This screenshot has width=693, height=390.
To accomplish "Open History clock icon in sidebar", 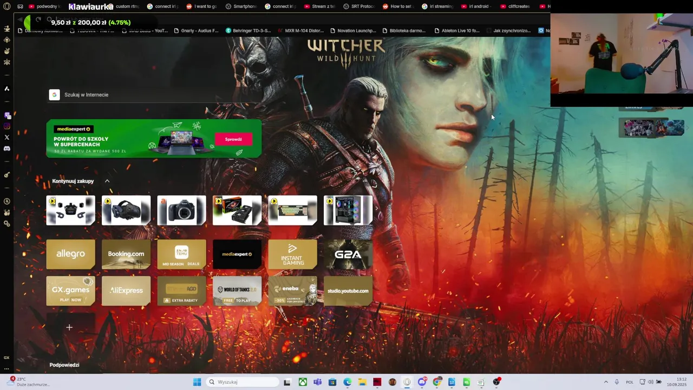I will tap(6, 201).
